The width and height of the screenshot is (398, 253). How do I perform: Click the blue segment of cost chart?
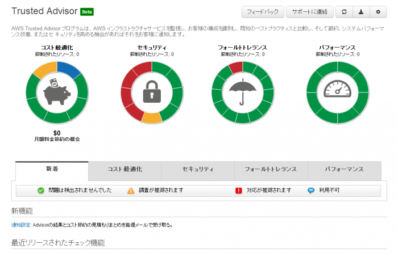(69, 69)
